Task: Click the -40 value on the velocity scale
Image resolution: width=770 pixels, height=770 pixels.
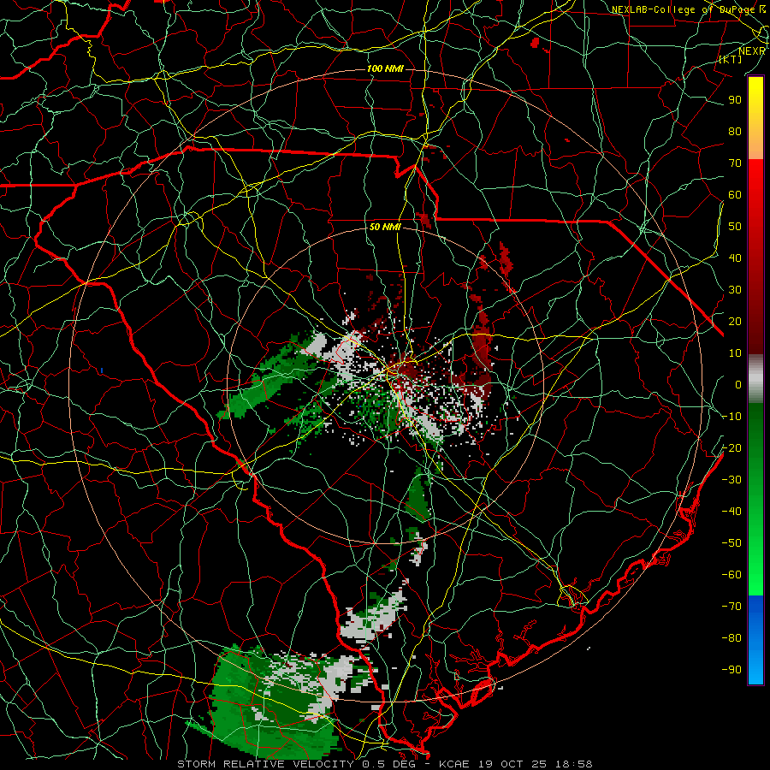Action: [731, 512]
